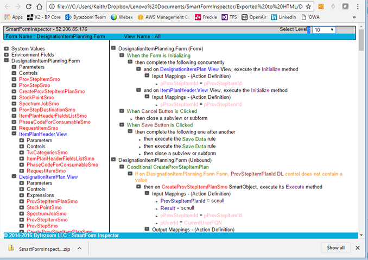This screenshot has width=368, height=260.
Task: Expand the StockPointSmo node under the form
Action: (x=14, y=97)
